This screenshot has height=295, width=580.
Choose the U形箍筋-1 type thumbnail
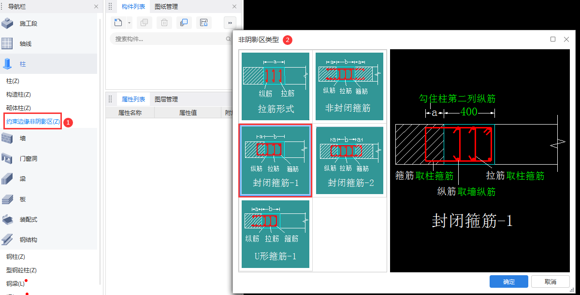[x=275, y=234]
